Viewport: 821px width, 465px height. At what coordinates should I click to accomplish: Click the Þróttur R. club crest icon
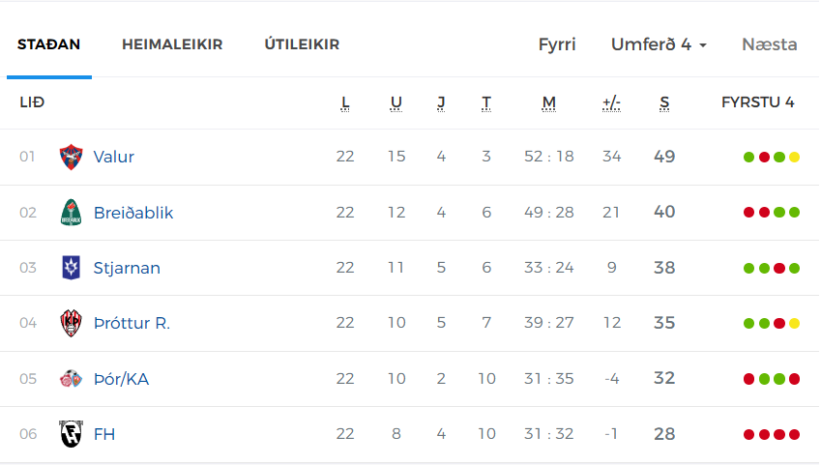click(72, 323)
